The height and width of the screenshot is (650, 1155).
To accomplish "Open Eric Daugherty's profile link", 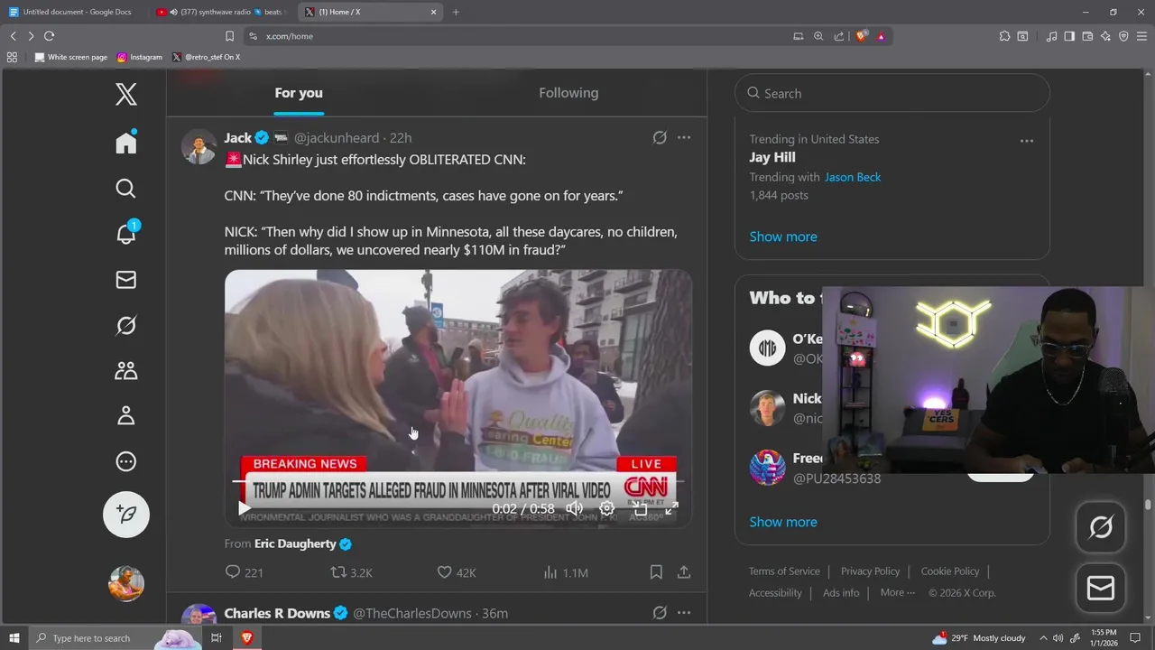I will point(295,544).
